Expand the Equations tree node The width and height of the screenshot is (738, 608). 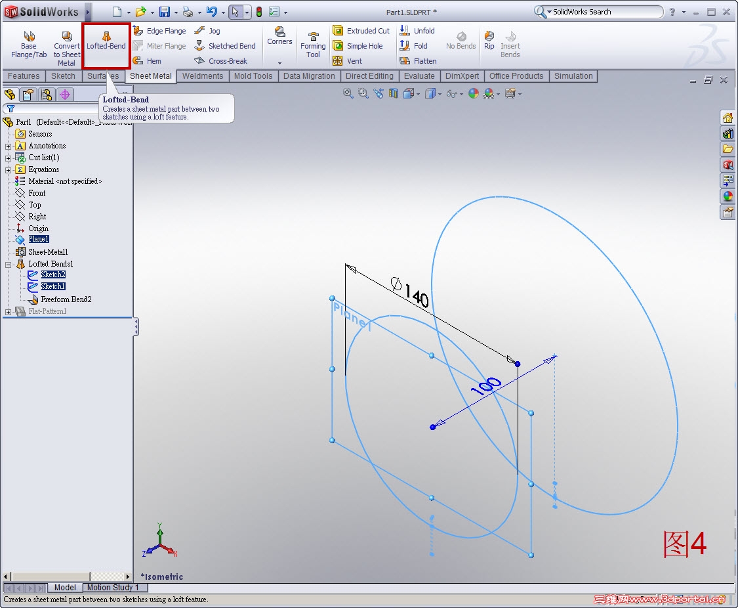pos(8,170)
